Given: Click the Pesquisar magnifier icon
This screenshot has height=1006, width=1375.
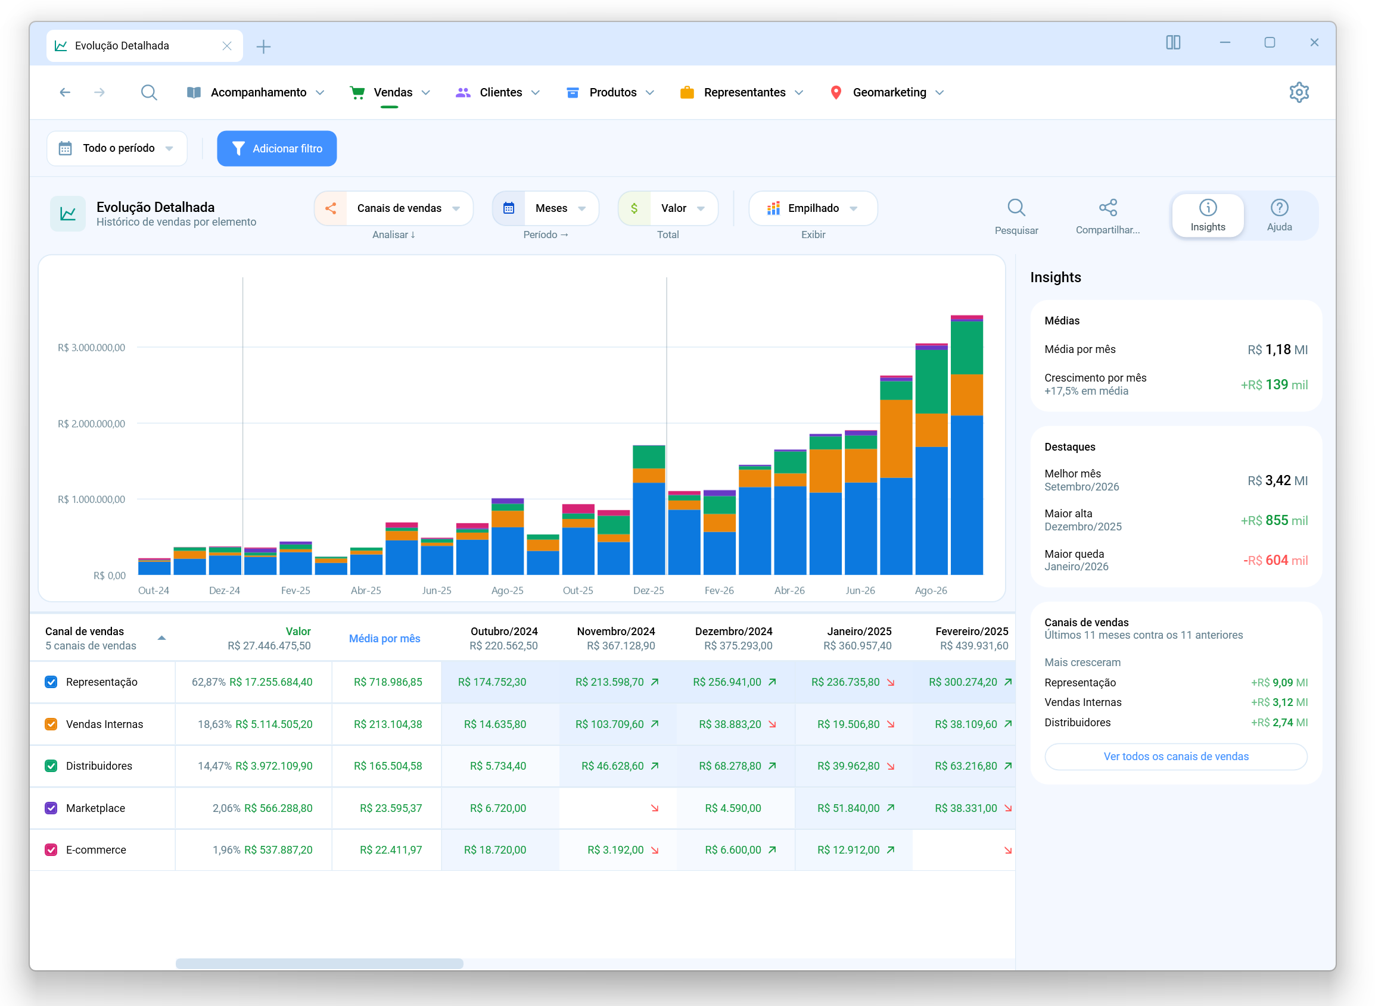Looking at the screenshot, I should point(1016,208).
